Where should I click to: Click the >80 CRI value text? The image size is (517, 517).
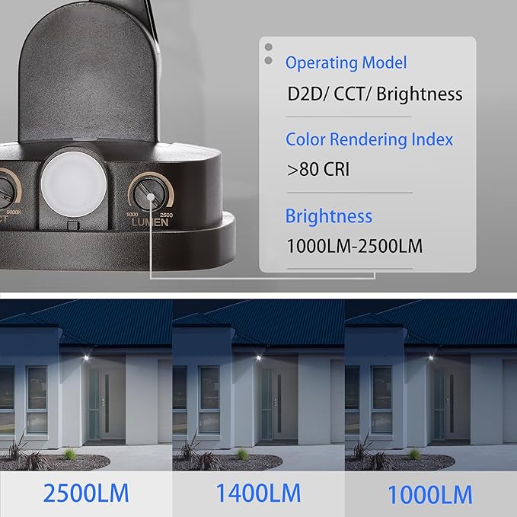coord(318,170)
